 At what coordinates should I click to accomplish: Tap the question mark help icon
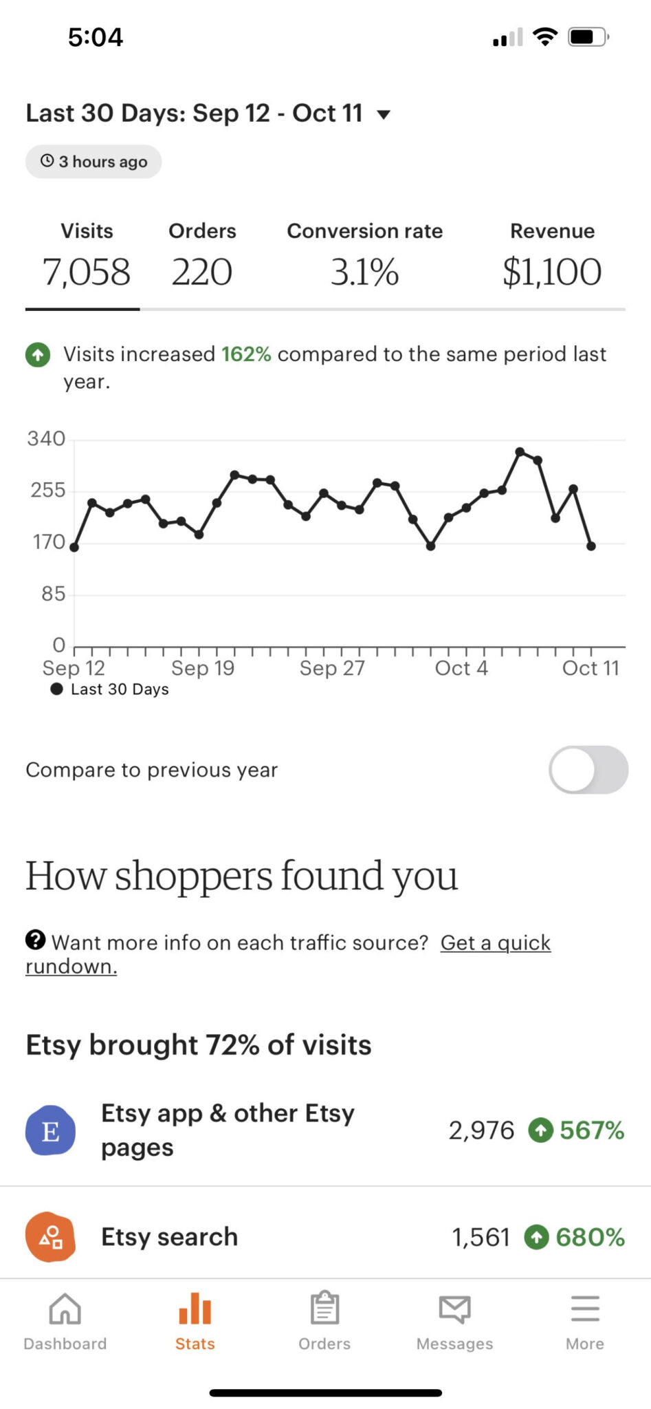point(35,939)
